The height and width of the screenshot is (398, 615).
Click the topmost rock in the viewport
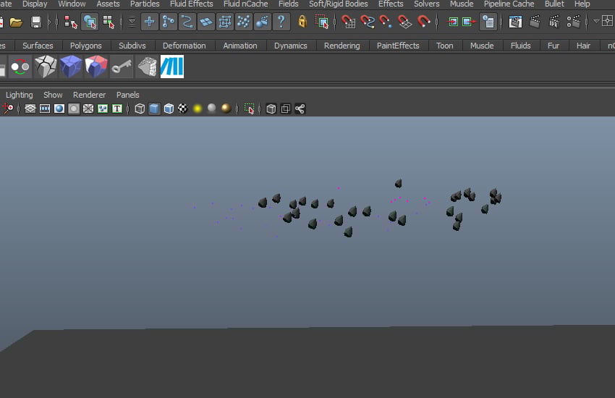(398, 183)
